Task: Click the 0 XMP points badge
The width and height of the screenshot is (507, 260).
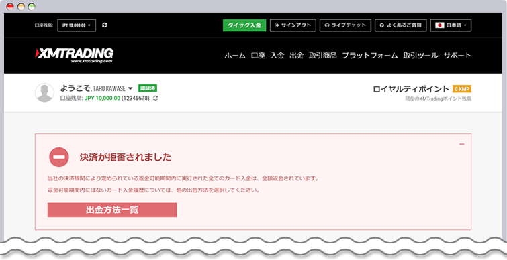Action: 462,89
